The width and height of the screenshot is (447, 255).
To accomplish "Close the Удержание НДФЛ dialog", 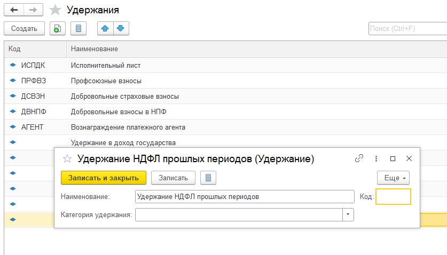I will tap(409, 158).
